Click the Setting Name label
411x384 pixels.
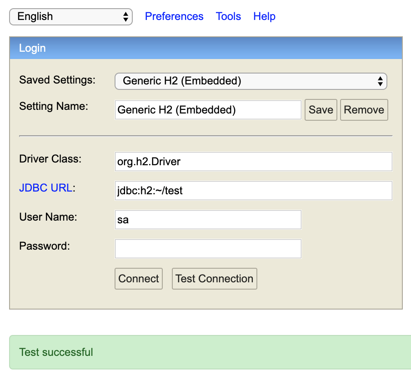54,106
